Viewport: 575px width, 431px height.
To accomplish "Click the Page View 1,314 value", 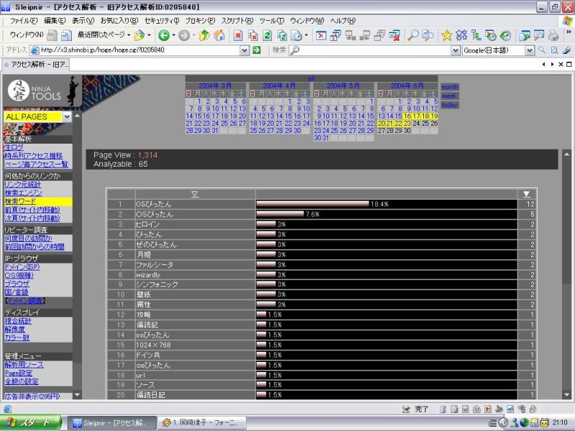I will tap(148, 155).
